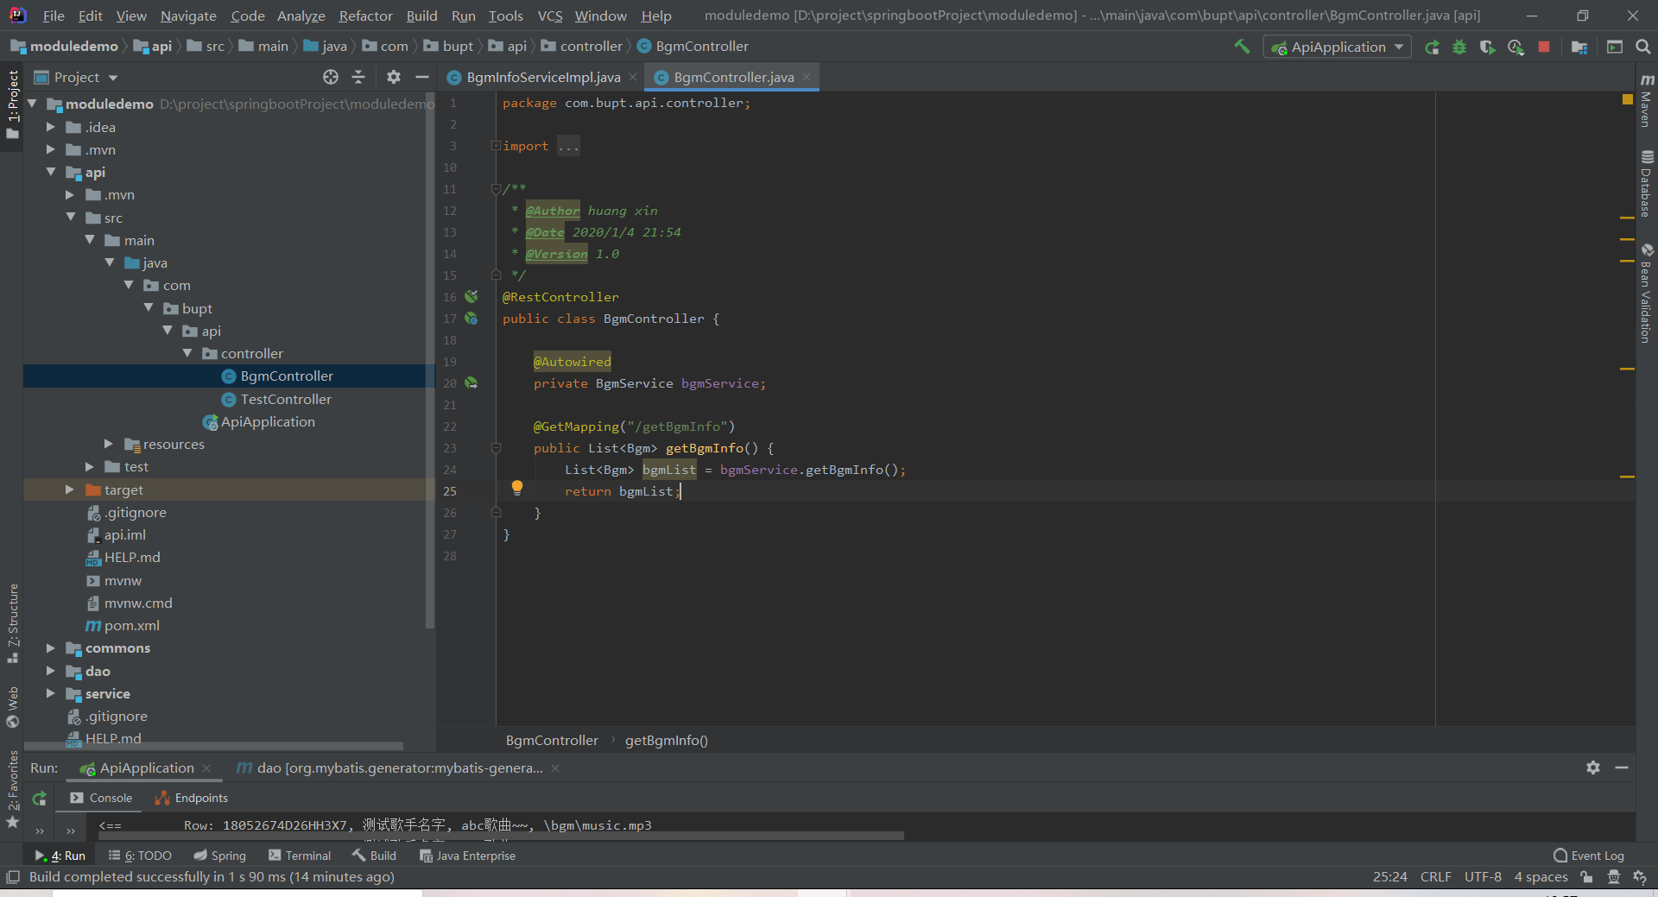Click the Spring bean gutter icon on line 16
1658x897 pixels.
click(471, 296)
